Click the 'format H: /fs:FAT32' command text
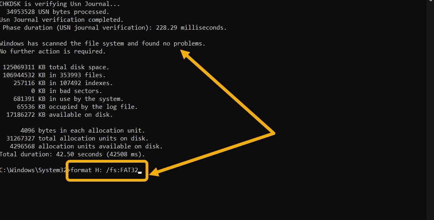Screen dimensions: 434x220 [104, 170]
